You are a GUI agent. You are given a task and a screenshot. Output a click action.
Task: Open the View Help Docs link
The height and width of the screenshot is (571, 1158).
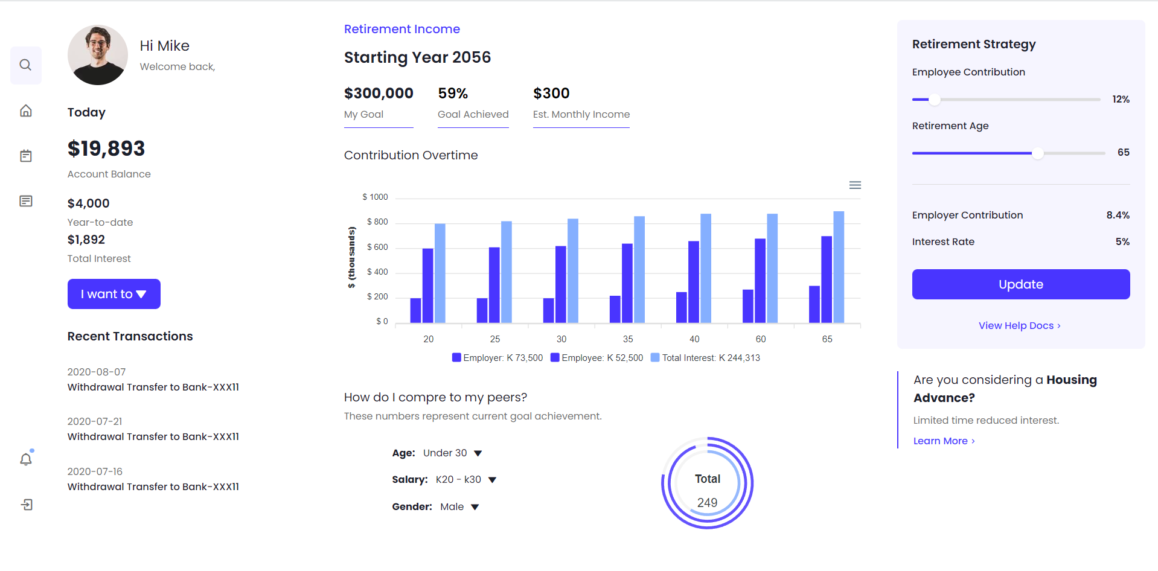1019,326
